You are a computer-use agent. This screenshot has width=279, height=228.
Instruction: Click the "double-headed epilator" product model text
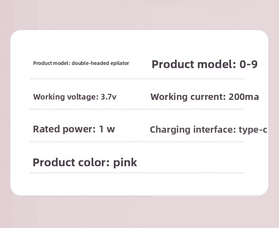(100, 63)
